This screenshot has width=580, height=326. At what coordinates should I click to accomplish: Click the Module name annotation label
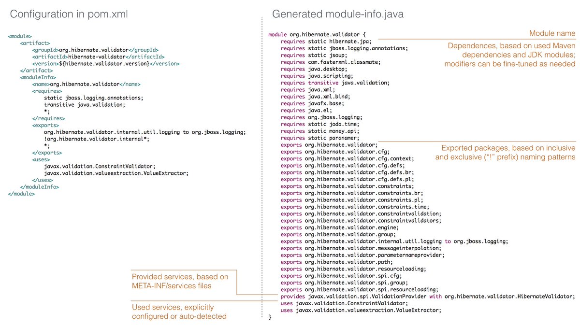(552, 33)
